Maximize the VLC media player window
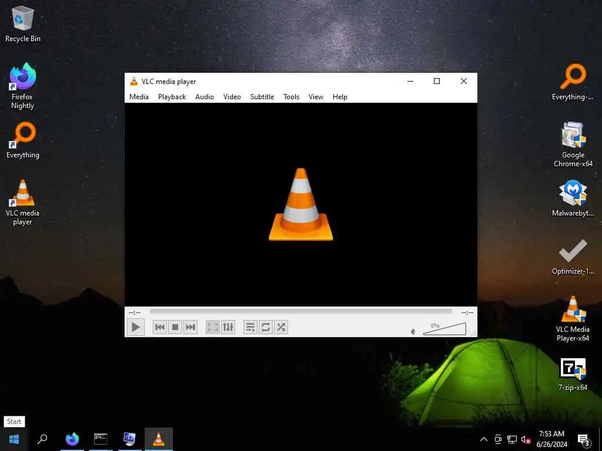602x451 pixels. point(437,81)
